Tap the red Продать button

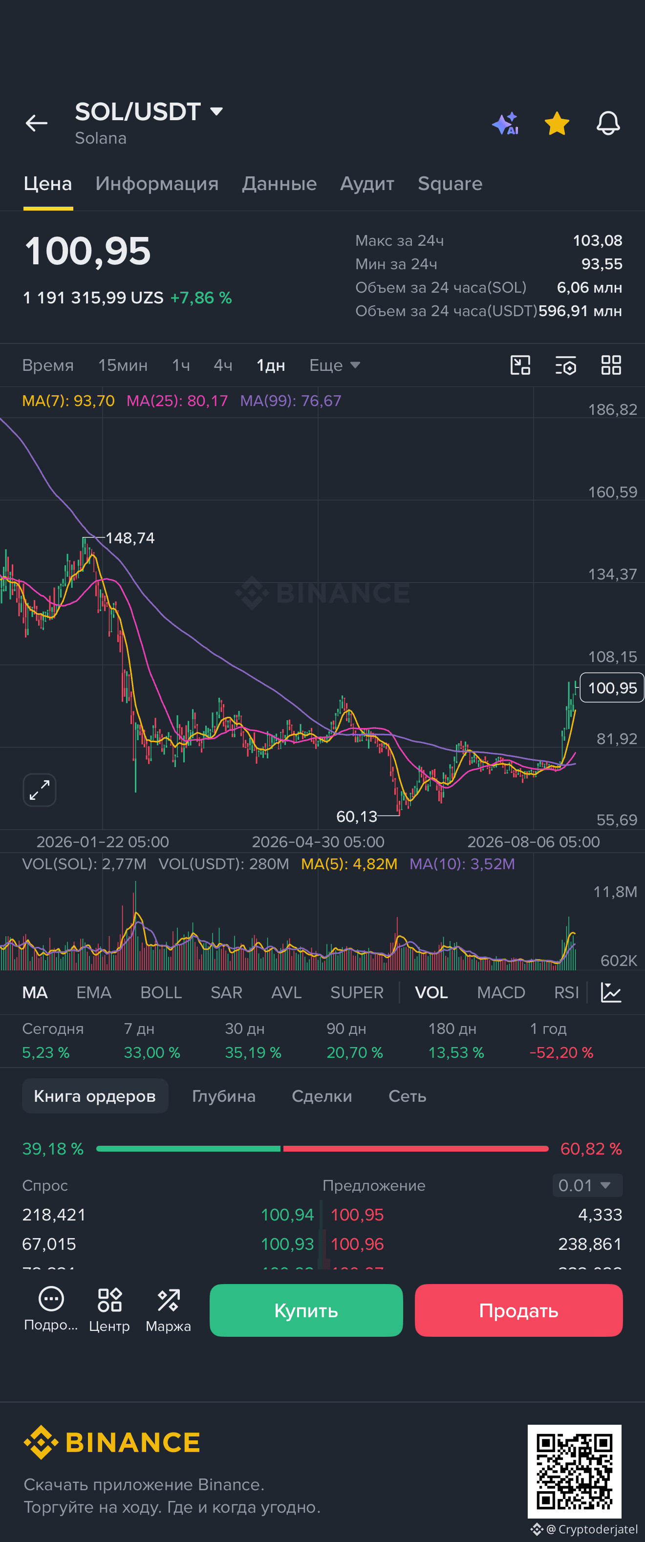click(518, 1310)
